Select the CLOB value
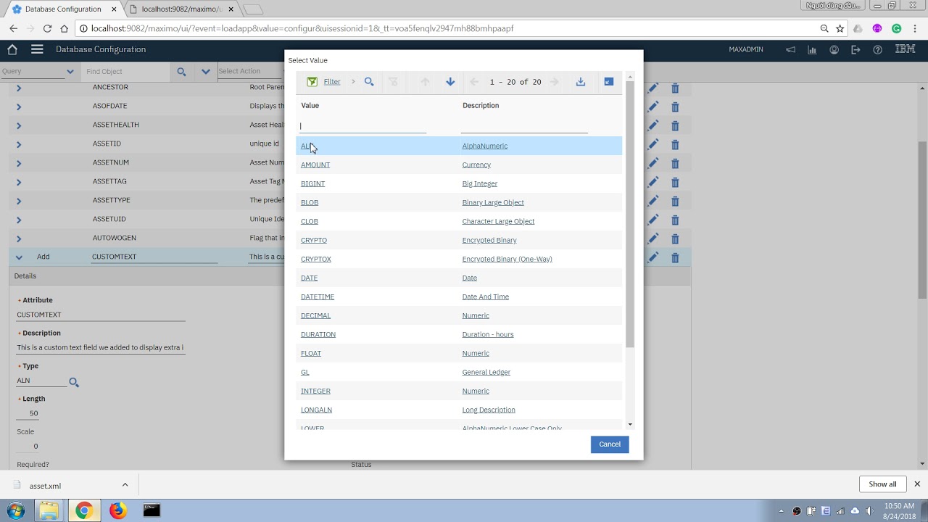 [310, 221]
